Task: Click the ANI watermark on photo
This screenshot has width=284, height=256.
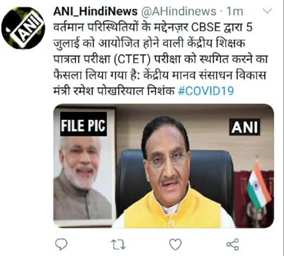Action: click(245, 127)
